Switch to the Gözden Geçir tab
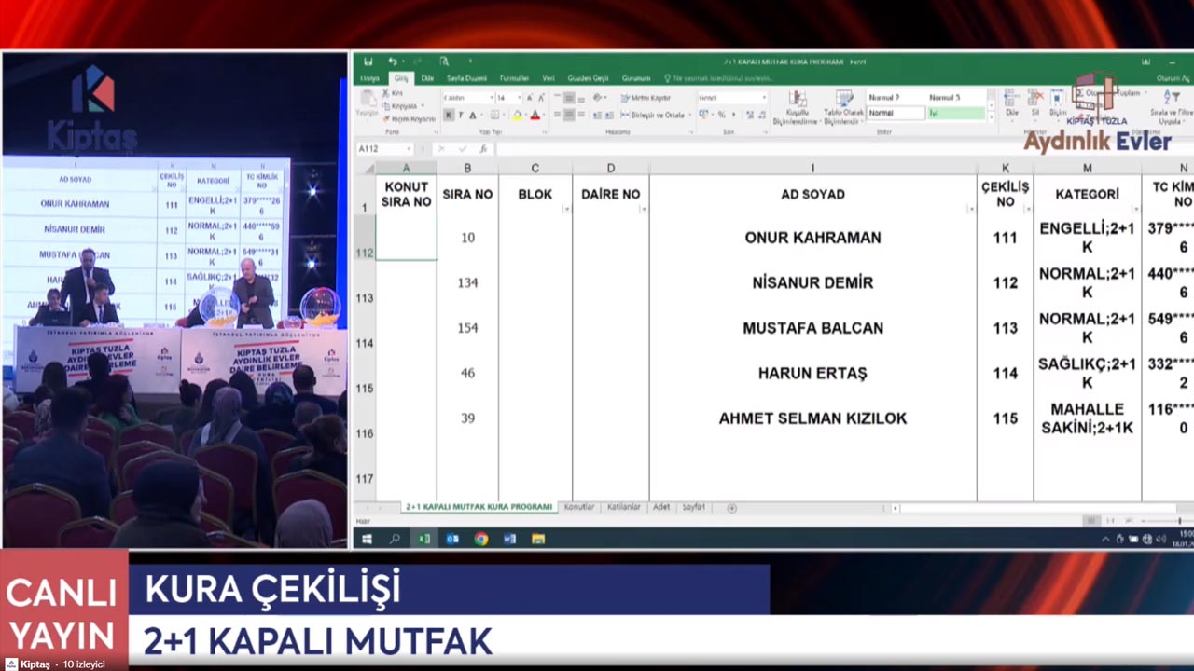The height and width of the screenshot is (671, 1194). click(x=588, y=78)
